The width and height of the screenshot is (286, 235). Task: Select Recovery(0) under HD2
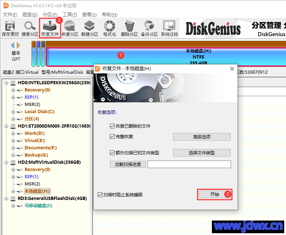[x=37, y=170]
